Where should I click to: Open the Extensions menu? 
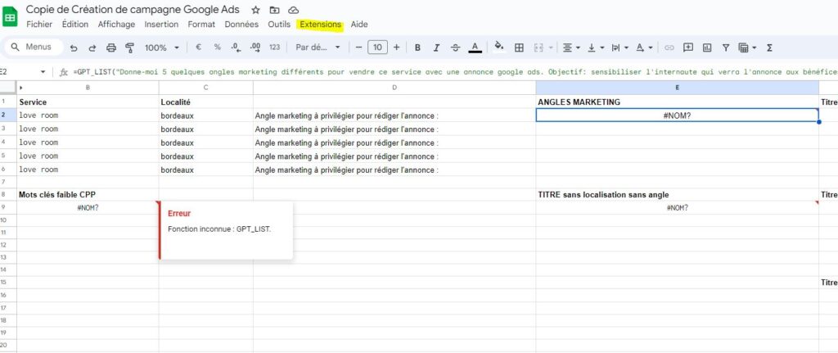[320, 25]
